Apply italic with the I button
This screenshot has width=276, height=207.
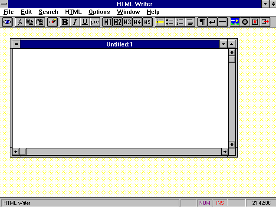click(x=75, y=22)
